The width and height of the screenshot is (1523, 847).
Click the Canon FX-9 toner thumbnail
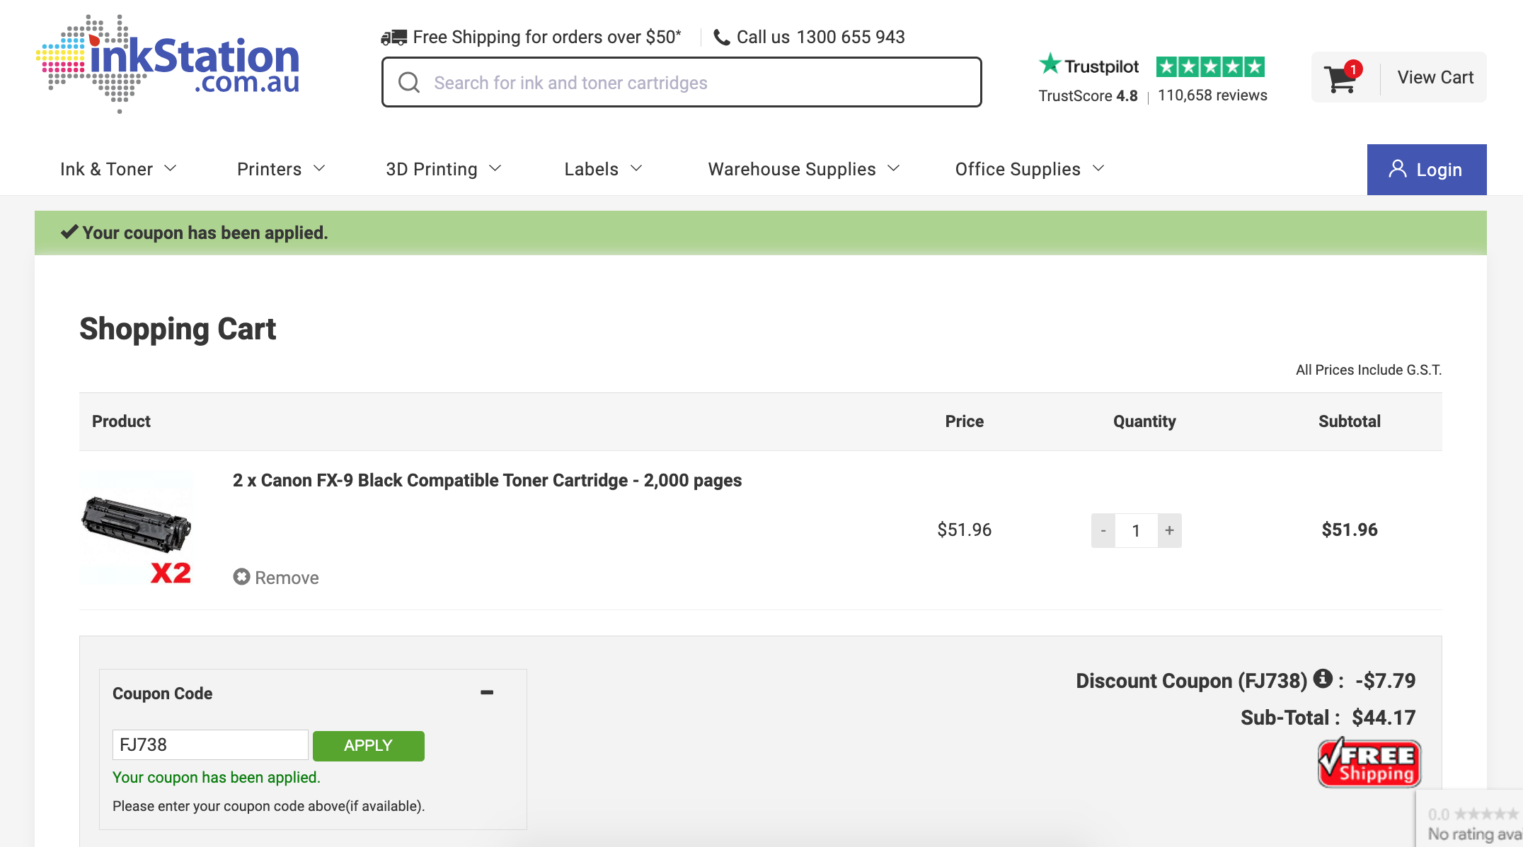137,528
